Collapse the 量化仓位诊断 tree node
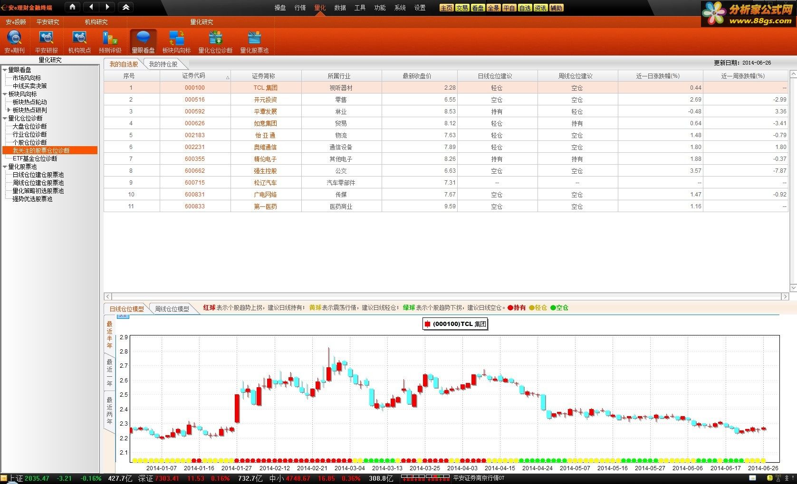Image resolution: width=797 pixels, height=484 pixels. (5, 118)
